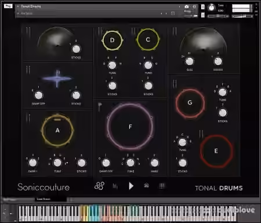The height and width of the screenshot is (223, 261).
Task: Start the pattern with the play button
Action: 131,186
